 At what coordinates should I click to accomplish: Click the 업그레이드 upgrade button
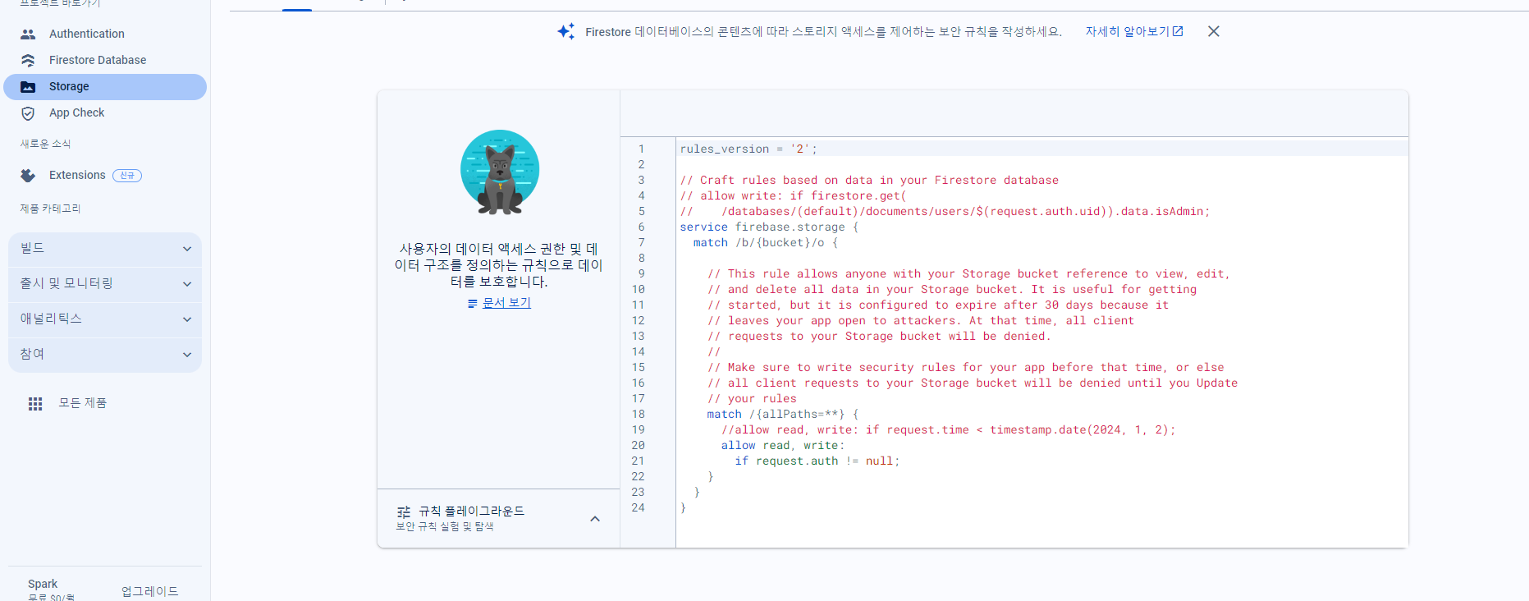tap(150, 591)
